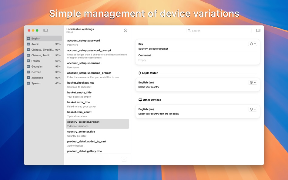The height and width of the screenshot is (180, 288).
Task: Click the Spanish language badge icon
Action: [28, 83]
